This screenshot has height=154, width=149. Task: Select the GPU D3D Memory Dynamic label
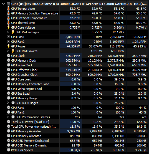point(29,145)
